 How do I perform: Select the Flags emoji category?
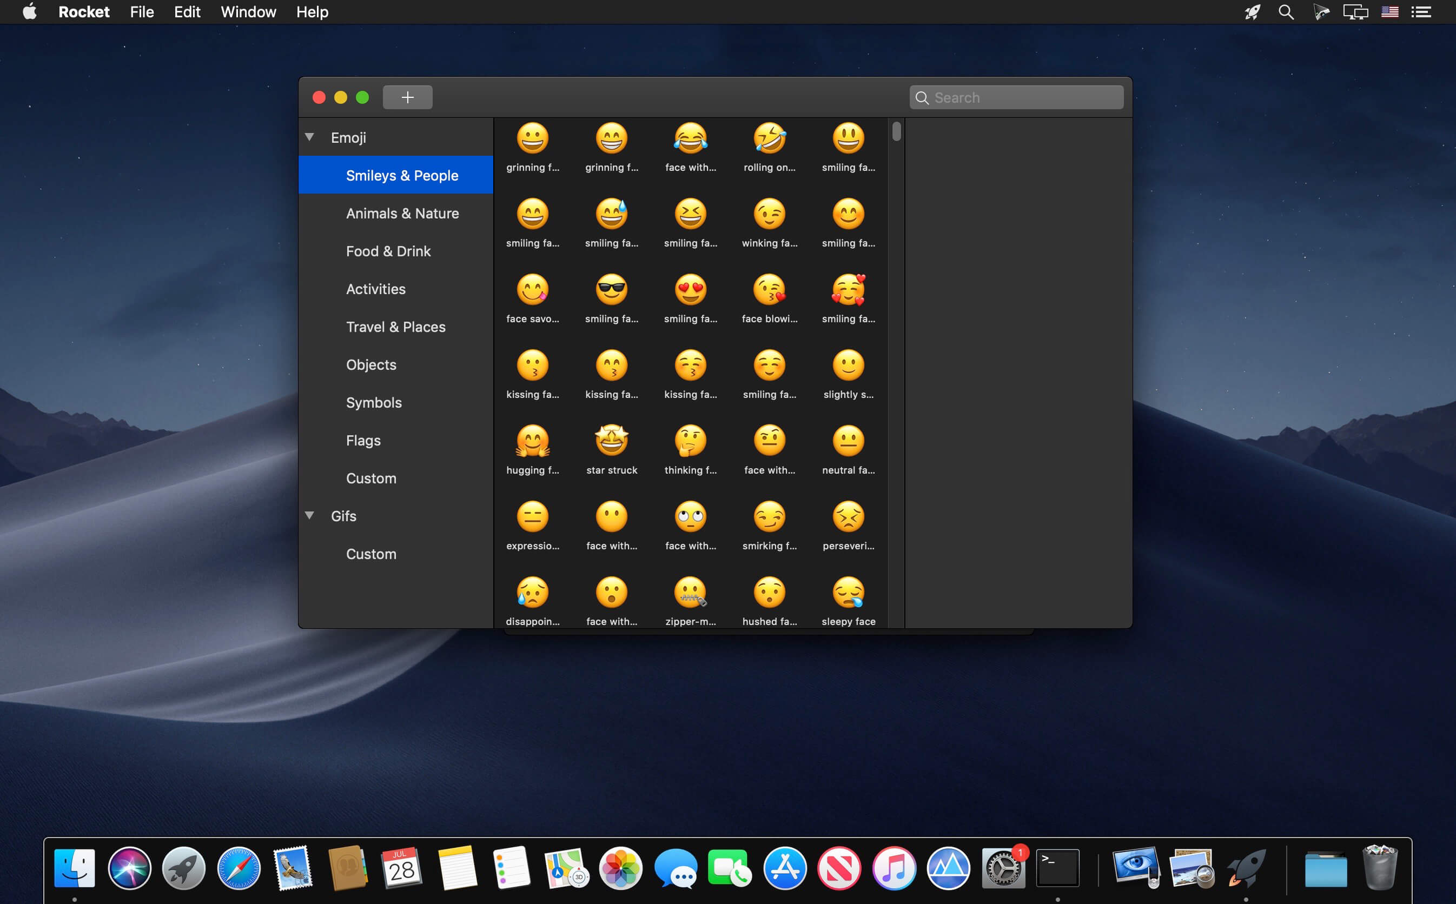pos(362,440)
